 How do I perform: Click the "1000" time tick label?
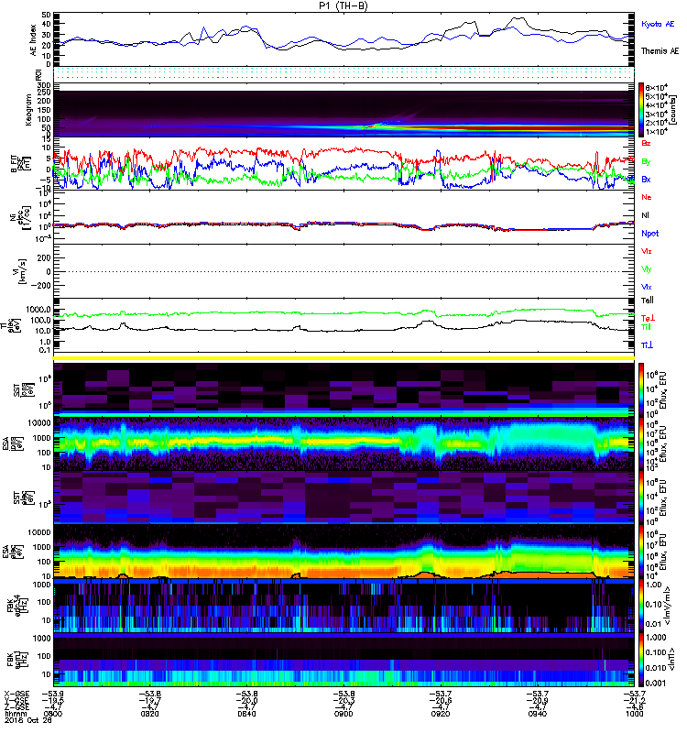[634, 714]
